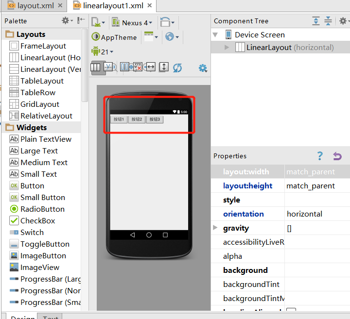Viewport: 350px width, 319px height.
Task: Click the Properties restore default arrow icon
Action: tap(337, 156)
